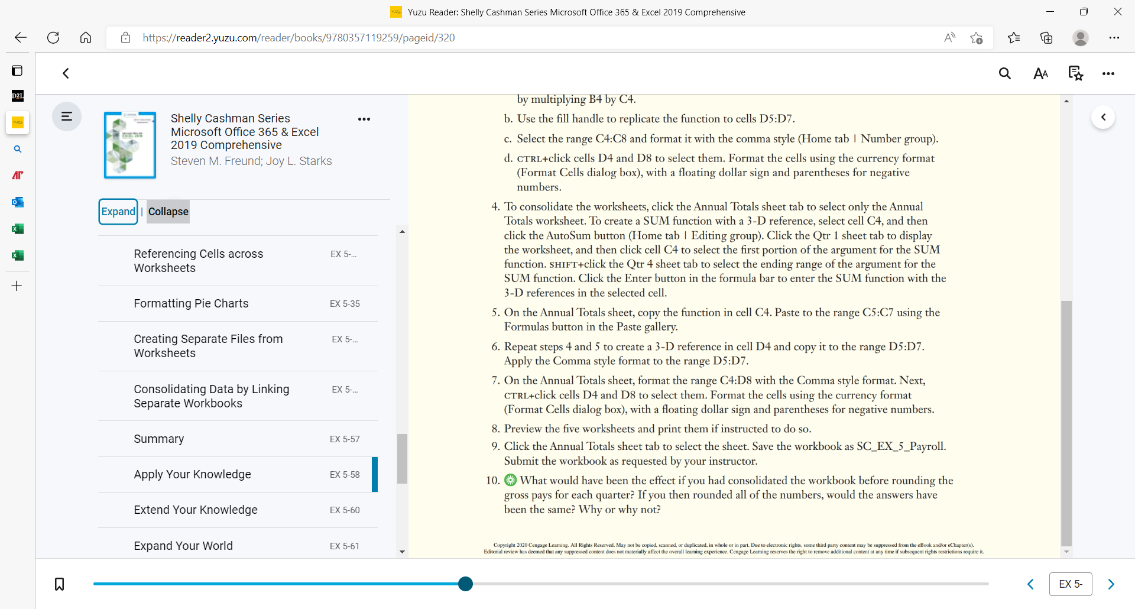Screen dimensions: 1135x609
Task: Go to previous page arrow
Action: tap(1030, 584)
